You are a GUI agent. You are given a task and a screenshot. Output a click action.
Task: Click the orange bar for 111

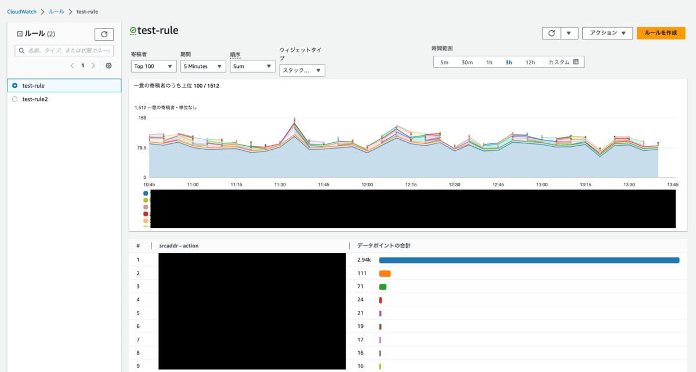click(385, 273)
